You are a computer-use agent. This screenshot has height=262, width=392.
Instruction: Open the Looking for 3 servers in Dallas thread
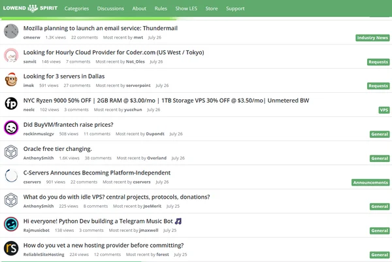[64, 76]
